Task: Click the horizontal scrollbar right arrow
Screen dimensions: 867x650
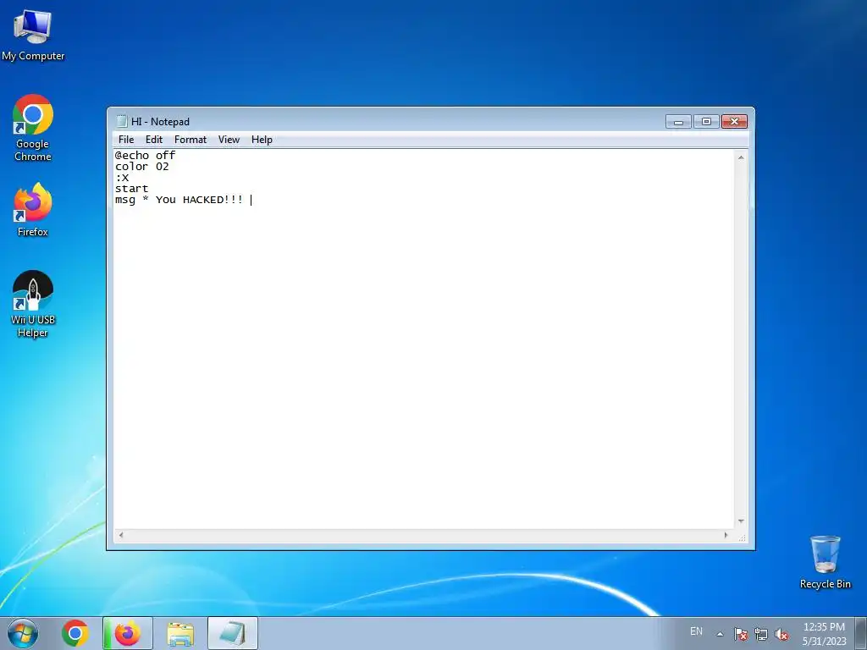Action: tap(726, 535)
